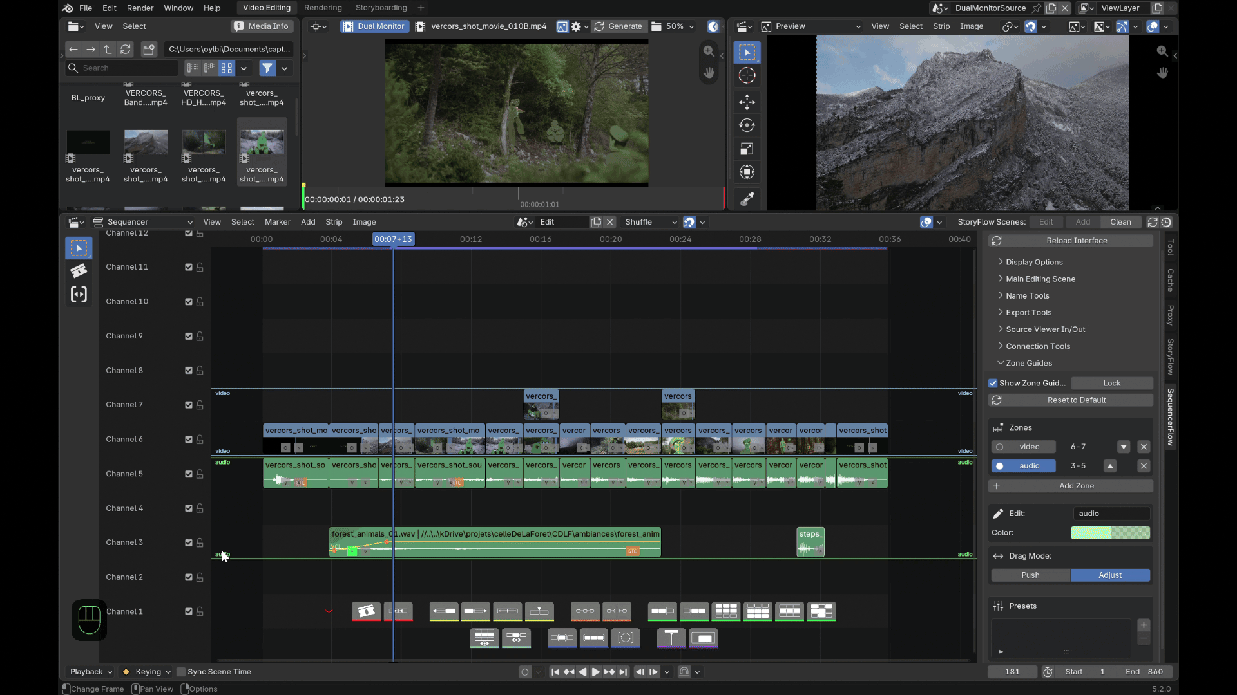Click the refresh folder icon in file browser
1237x695 pixels.
coord(126,49)
